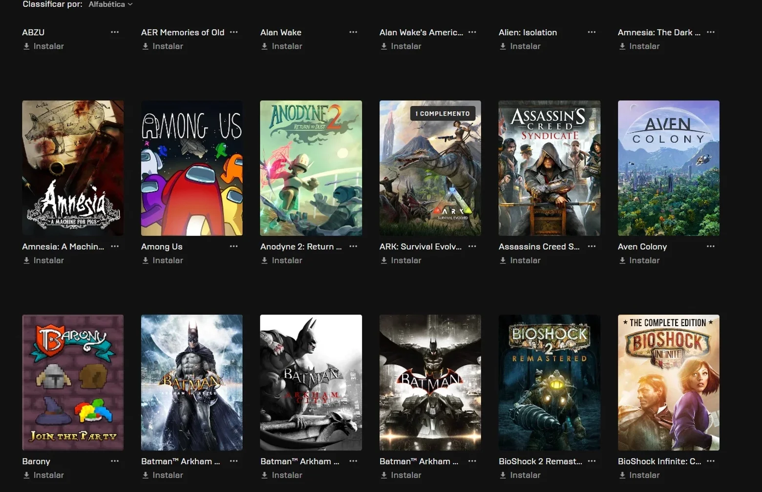762x492 pixels.
Task: Click Instalar under Alan Wake's American Nightmare
Action: (401, 46)
